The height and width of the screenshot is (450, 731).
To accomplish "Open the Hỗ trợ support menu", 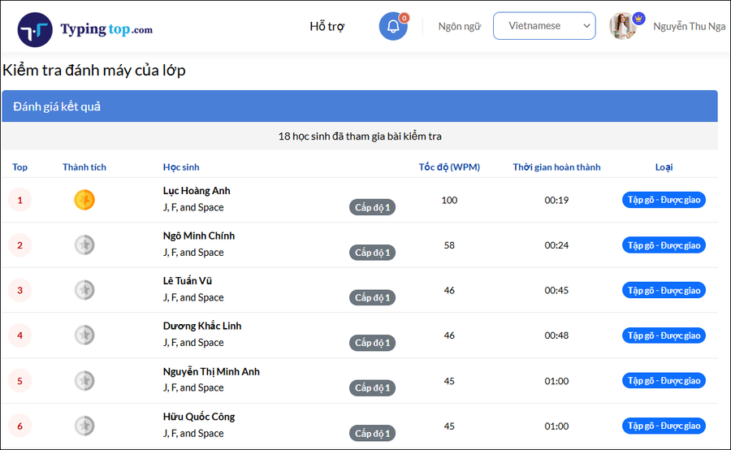I will click(327, 26).
